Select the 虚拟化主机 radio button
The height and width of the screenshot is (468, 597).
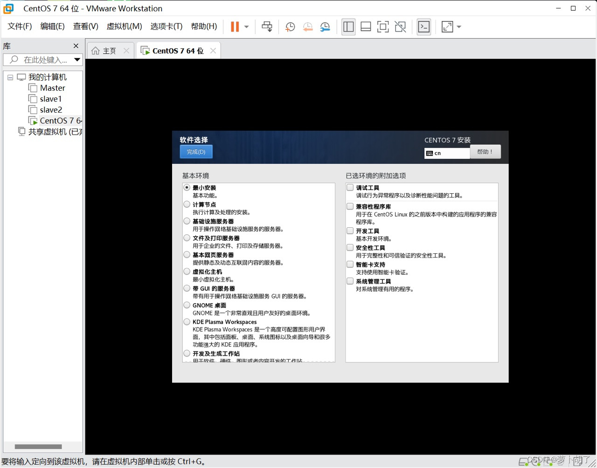pyautogui.click(x=187, y=271)
